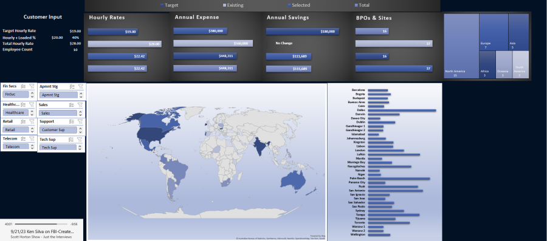This screenshot has height=241, width=547.
Task: Click the Healthcare slicer scroll-down arrow
Action: [32, 115]
